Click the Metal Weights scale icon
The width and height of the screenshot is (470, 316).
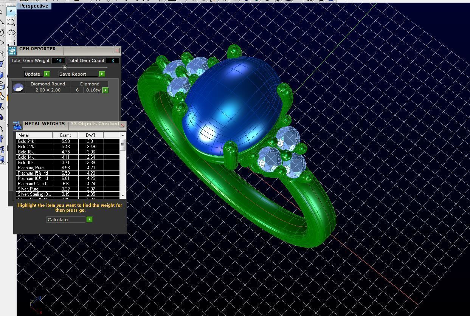(x=17, y=126)
